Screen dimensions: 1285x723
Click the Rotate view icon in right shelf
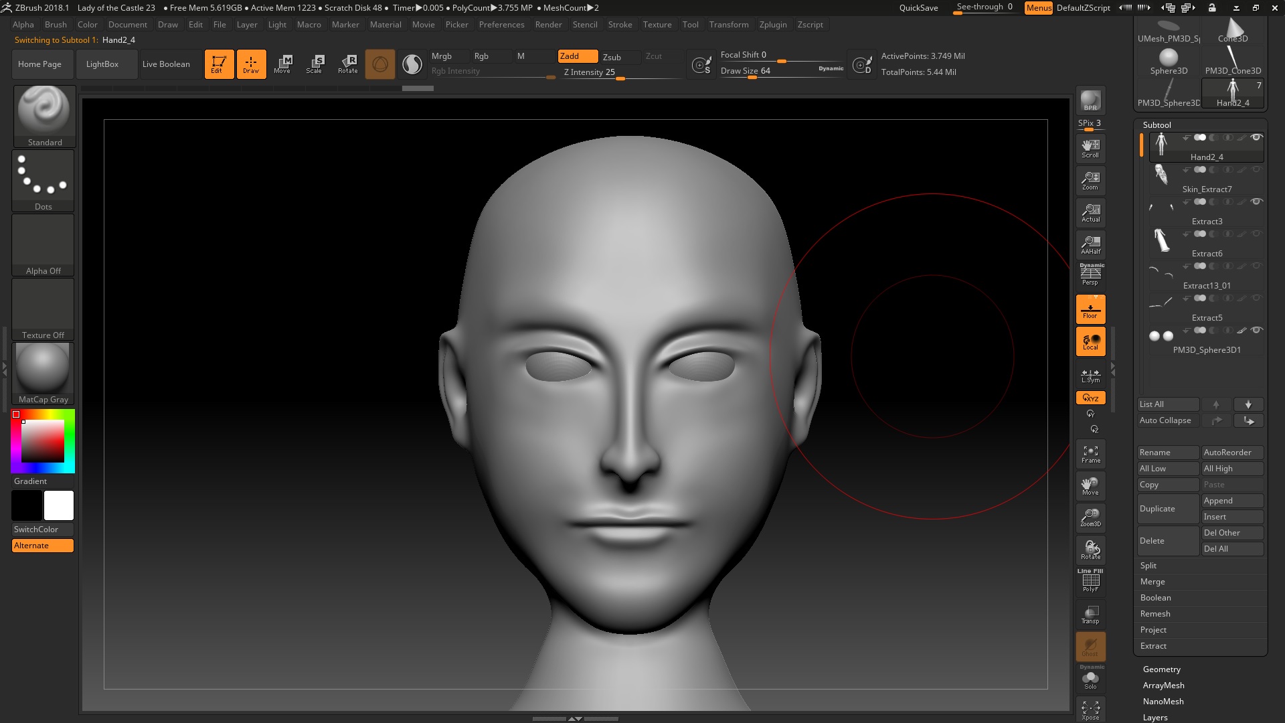click(x=1090, y=550)
